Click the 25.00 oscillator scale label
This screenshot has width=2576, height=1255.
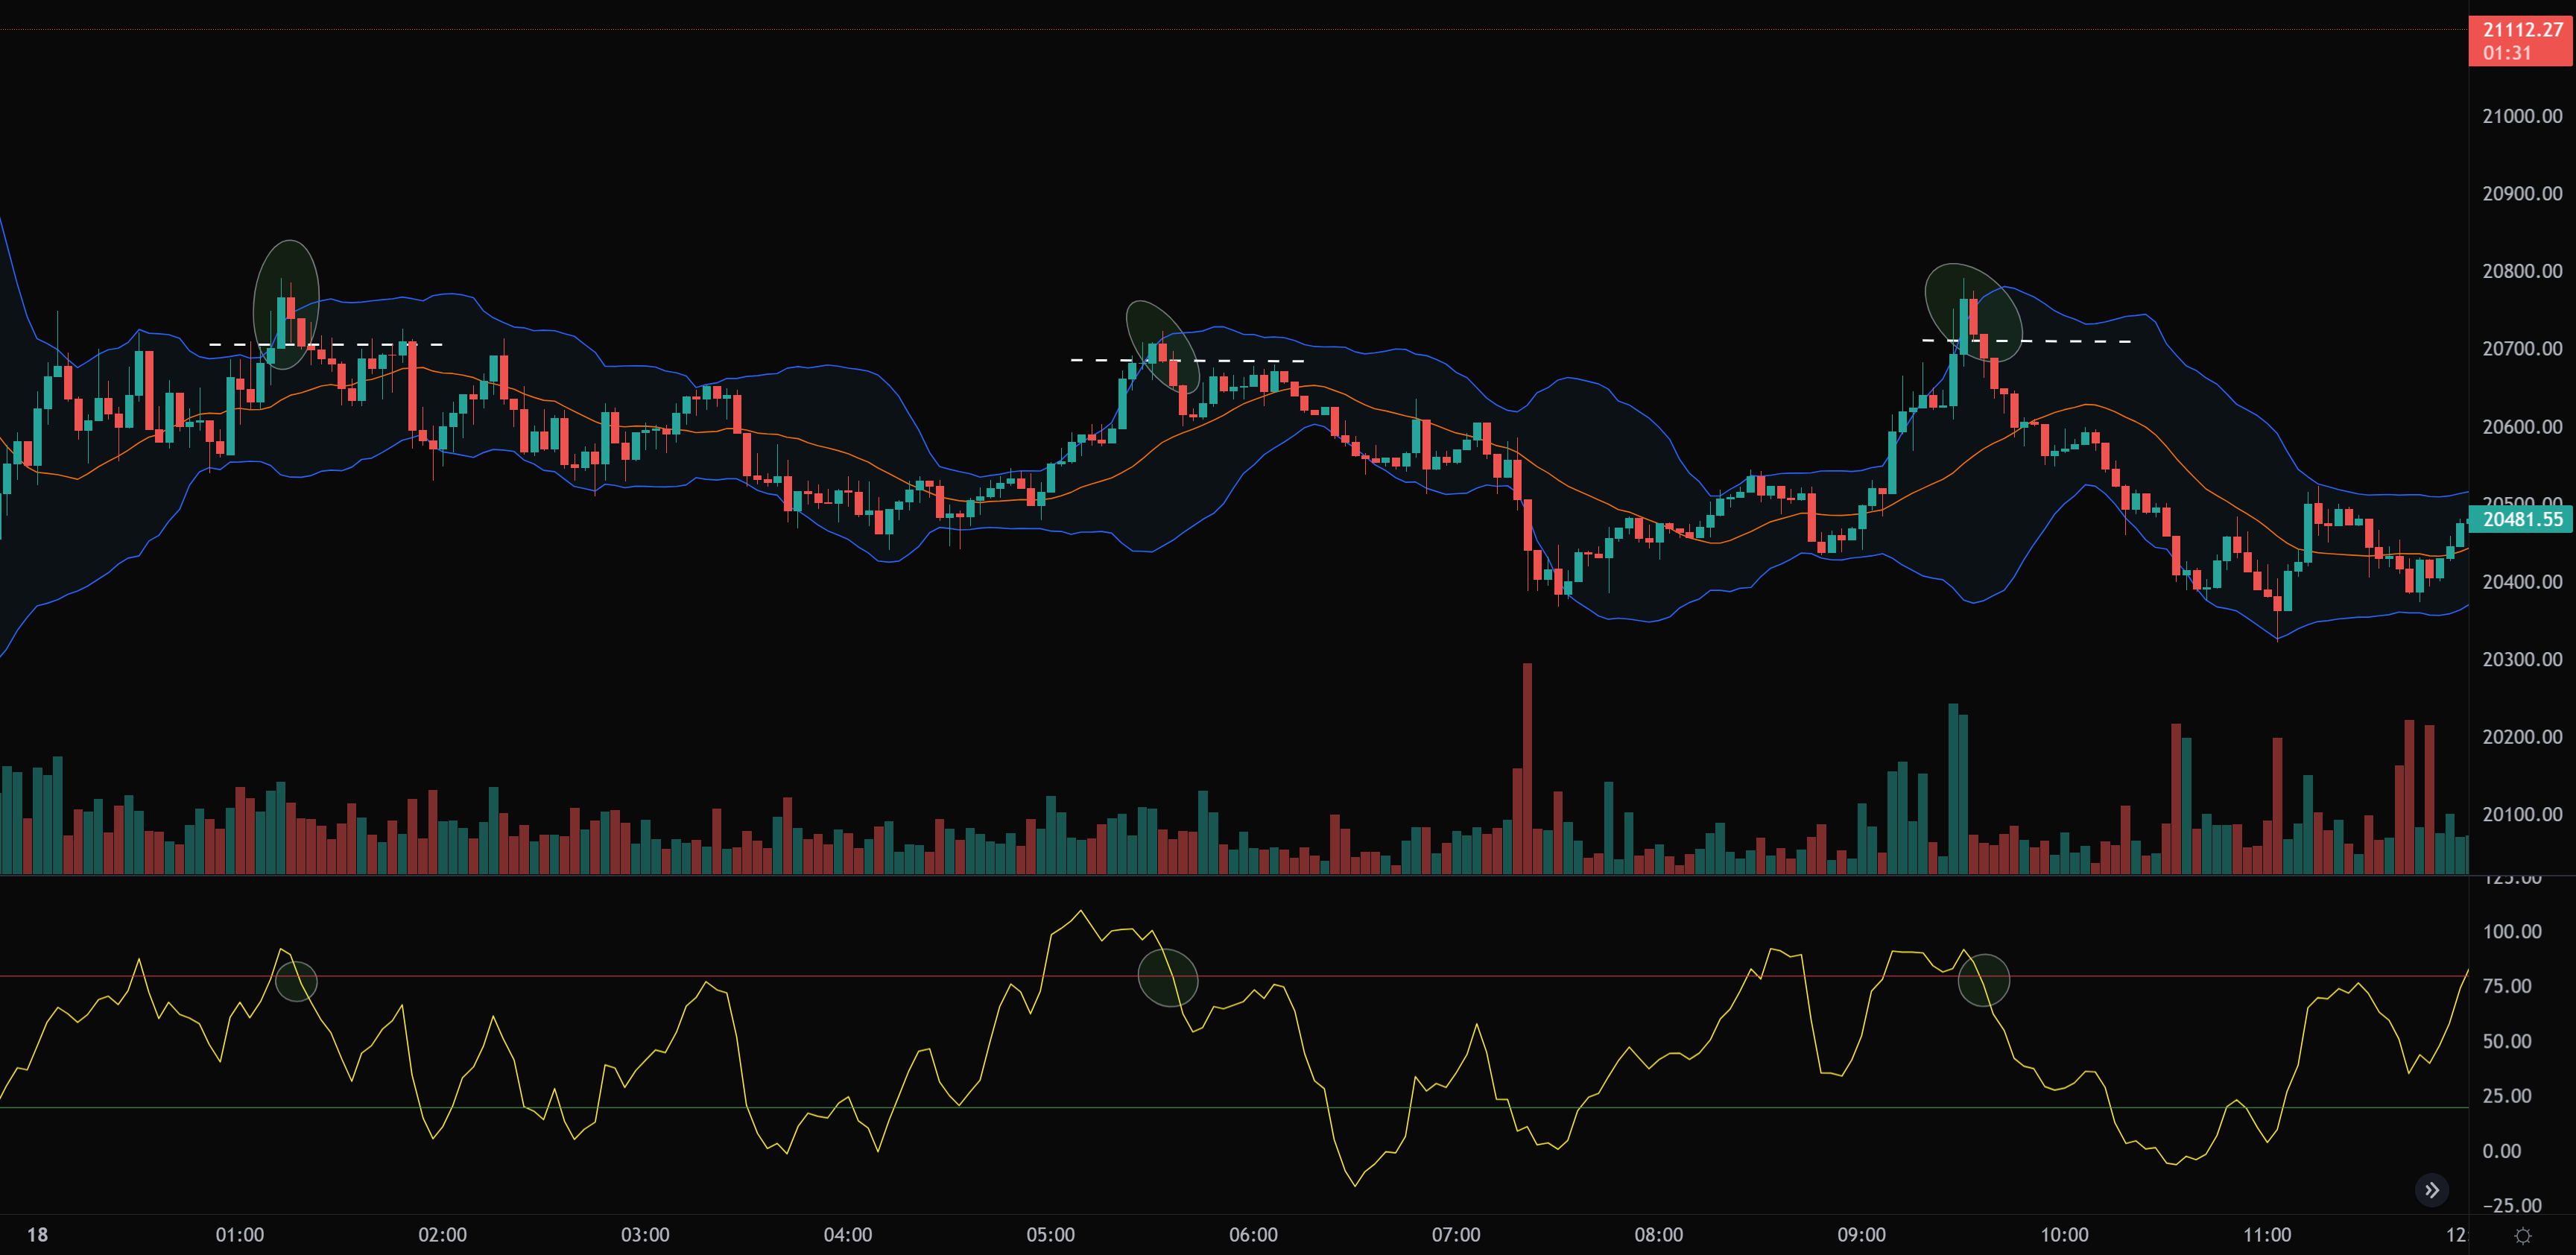pyautogui.click(x=2507, y=1096)
